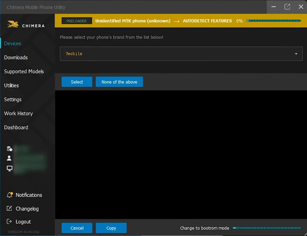
Task: Copy the log output
Action: click(111, 228)
